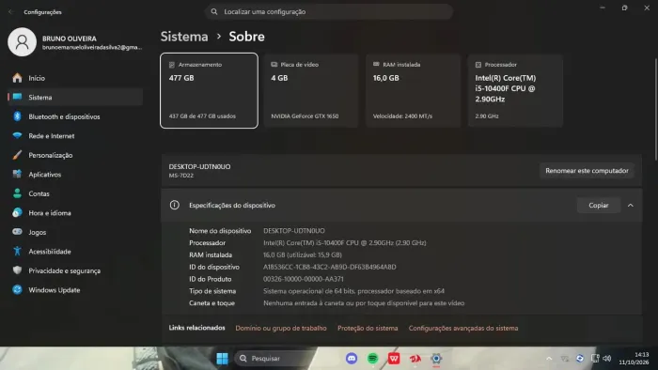Click the Localizar uma configuração search field
Image resolution: width=658 pixels, height=370 pixels.
[x=329, y=11]
